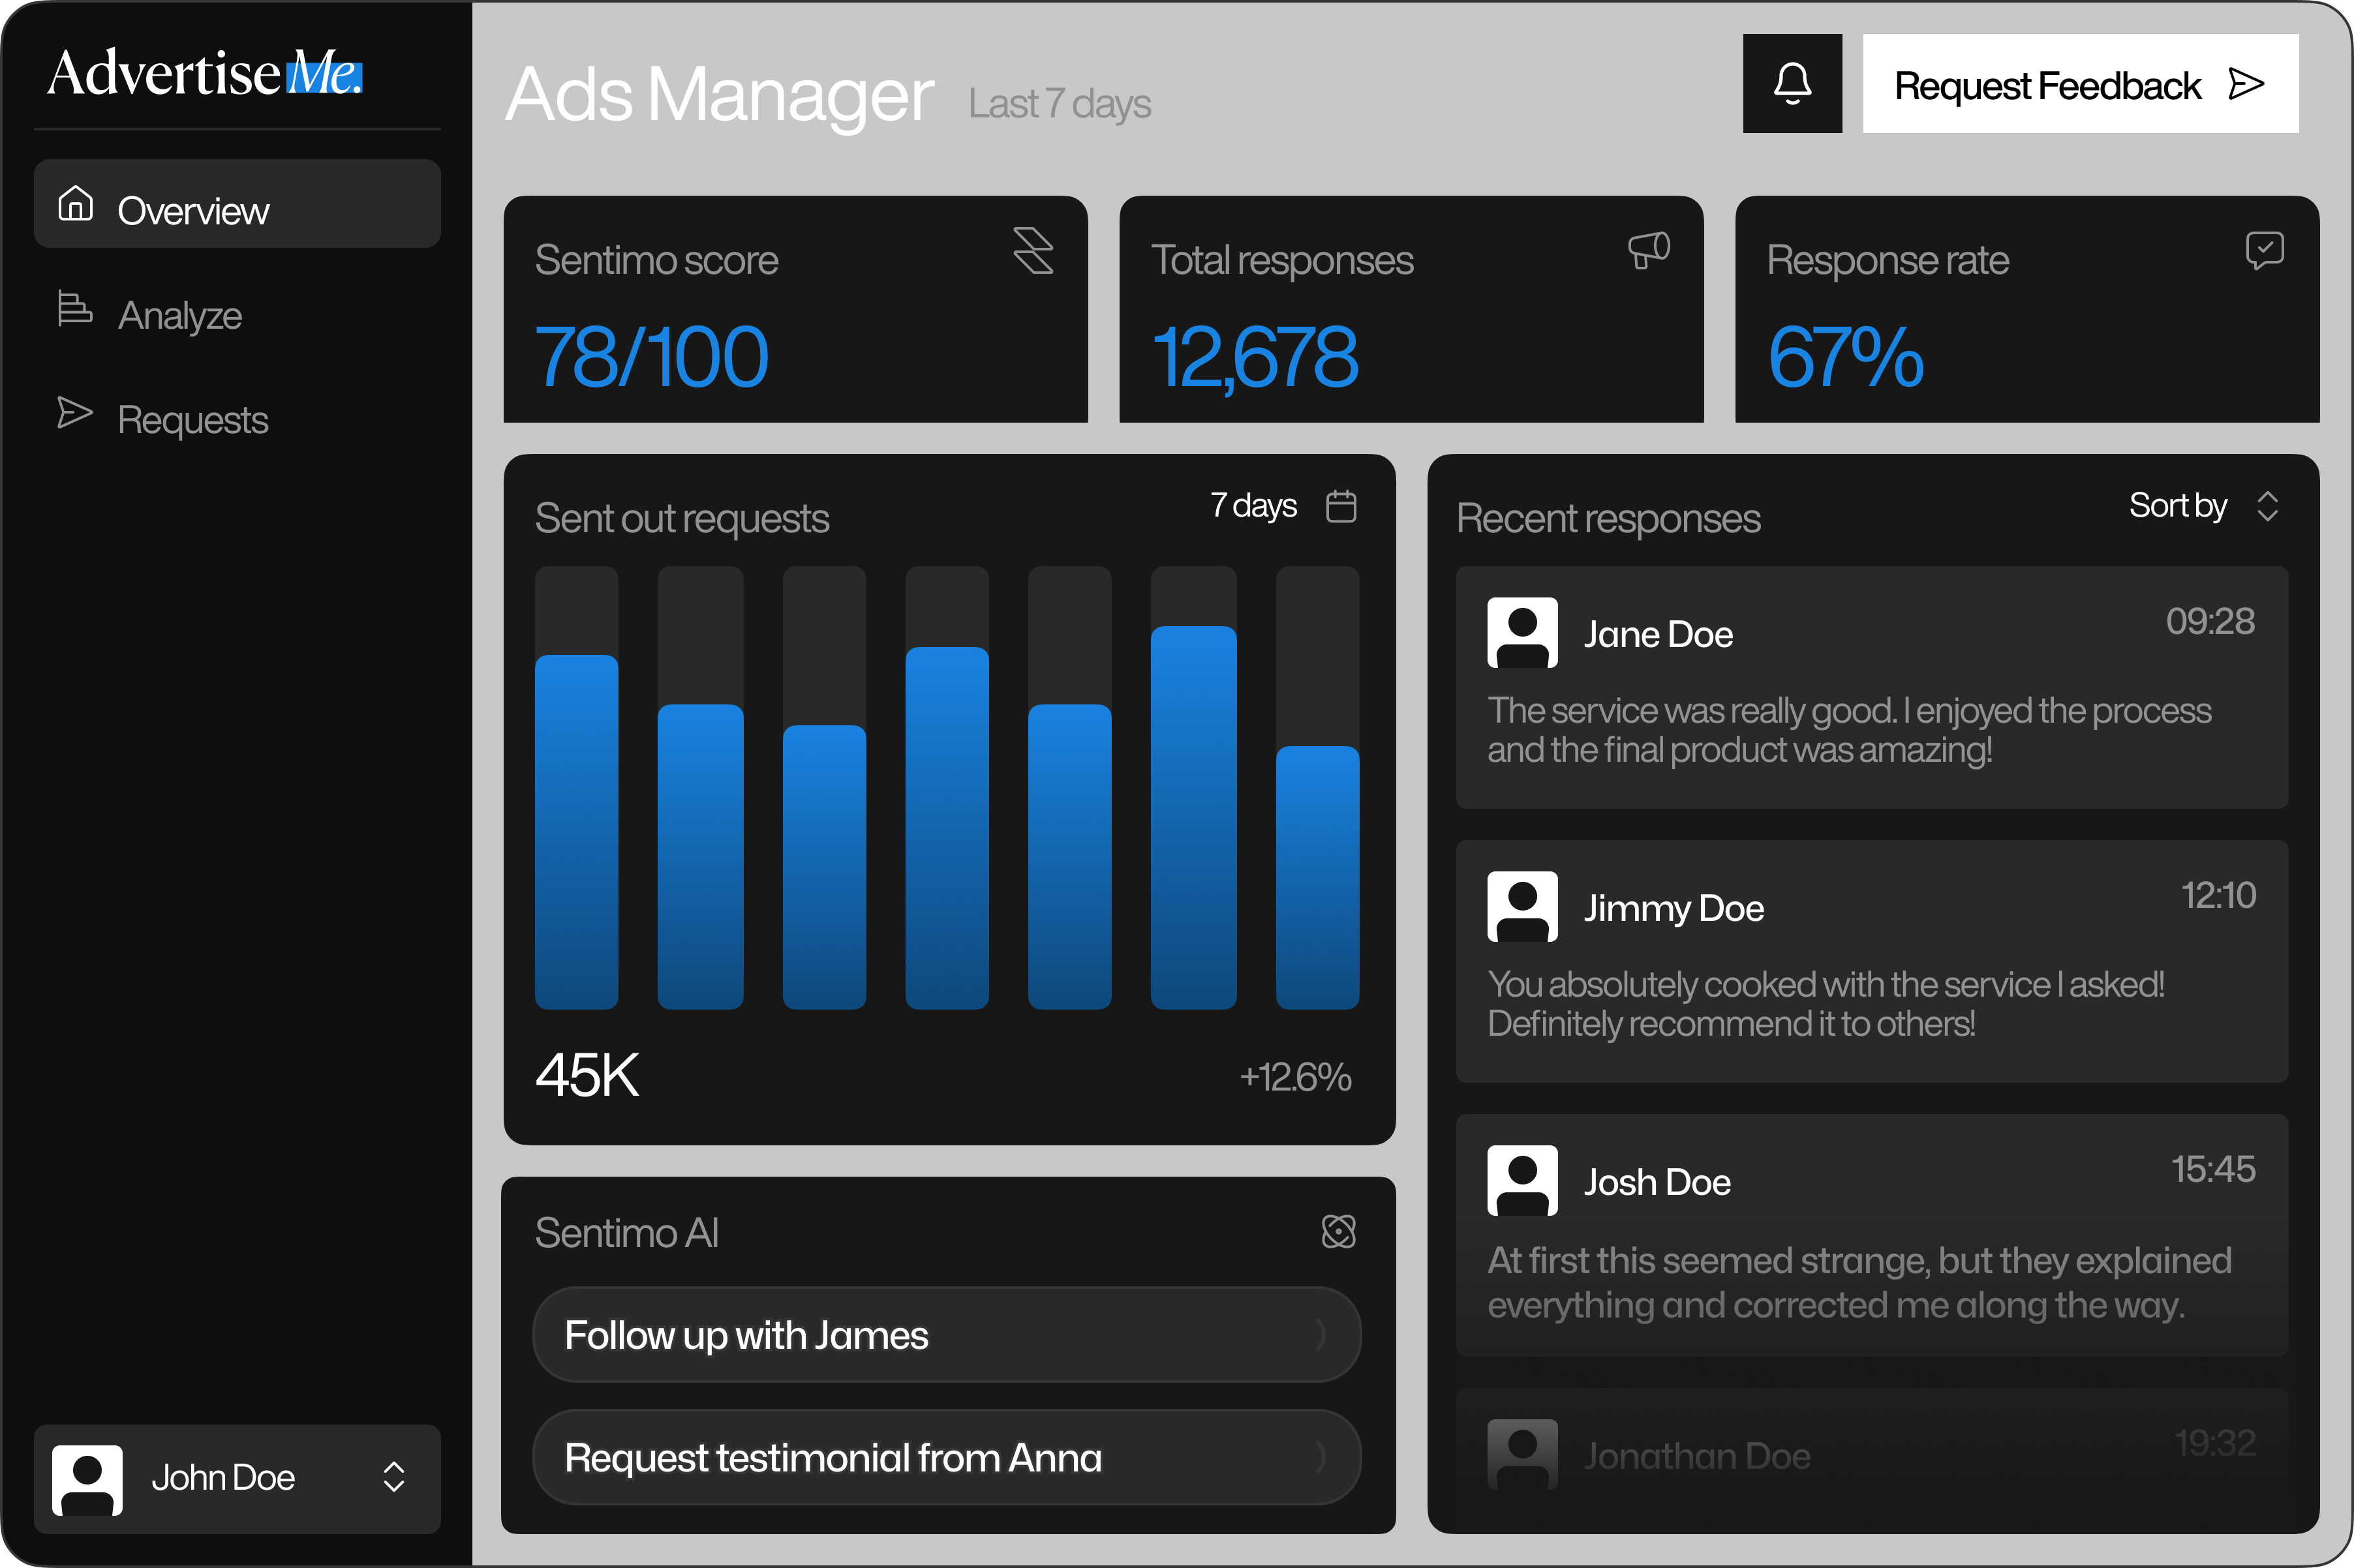Expand the John Doe account switcher
Viewport: 2354px width, 1568px height.
pos(393,1477)
